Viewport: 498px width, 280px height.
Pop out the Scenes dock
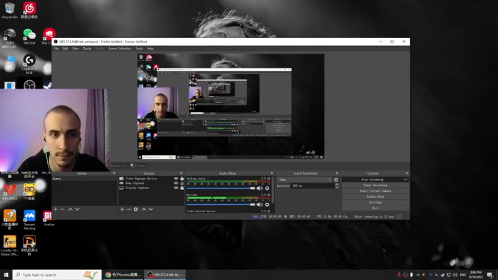[114, 174]
